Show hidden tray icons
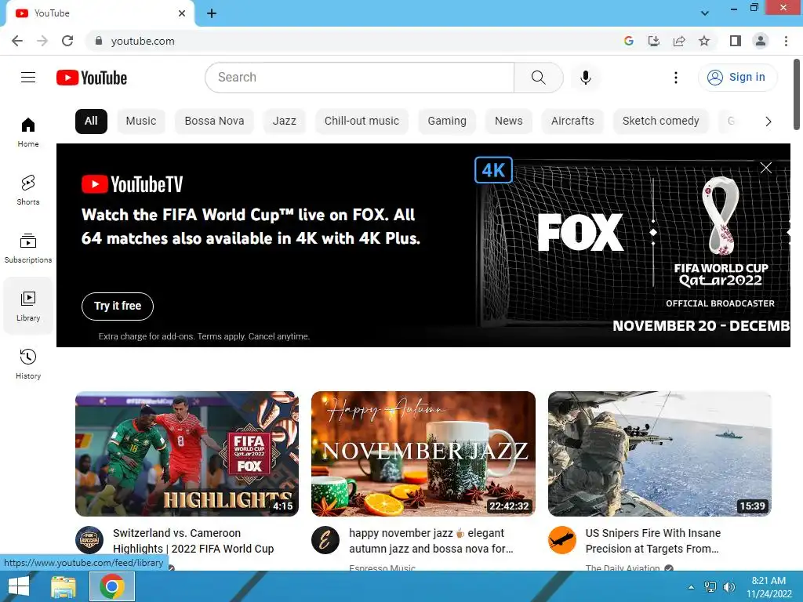 click(692, 587)
